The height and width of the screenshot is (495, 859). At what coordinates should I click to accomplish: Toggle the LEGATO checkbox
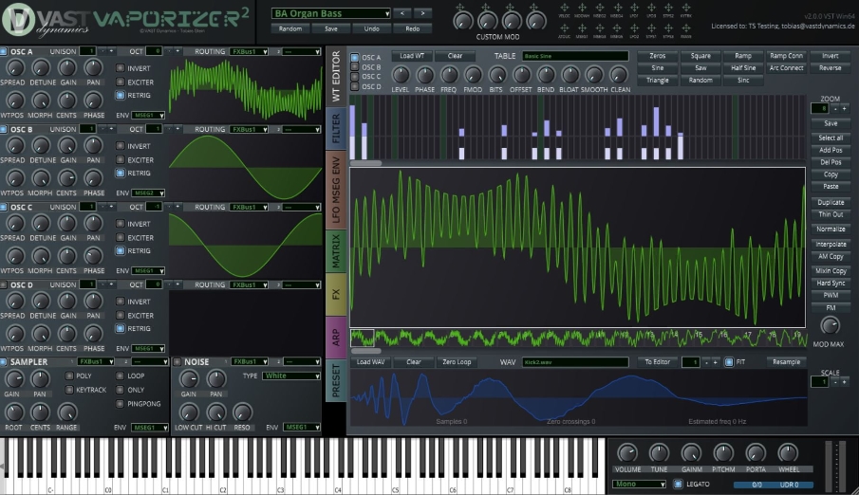(x=678, y=484)
